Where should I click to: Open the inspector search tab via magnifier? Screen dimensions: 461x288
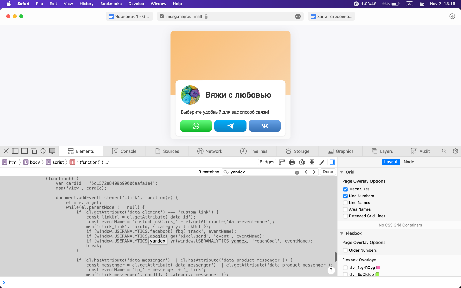click(x=444, y=151)
